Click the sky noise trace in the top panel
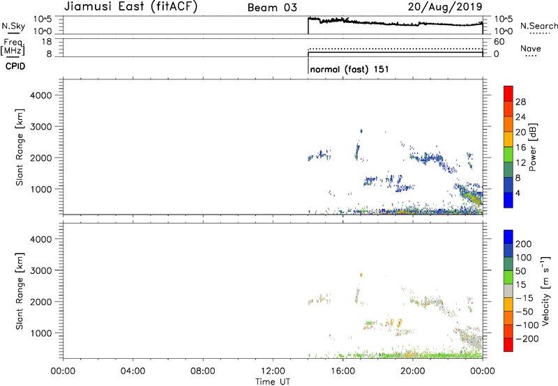The height and width of the screenshot is (386, 558). 395,23
